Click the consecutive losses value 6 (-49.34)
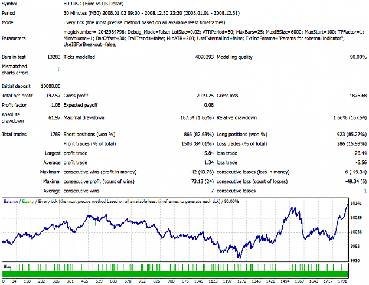The width and height of the screenshot is (369, 285). (356, 172)
